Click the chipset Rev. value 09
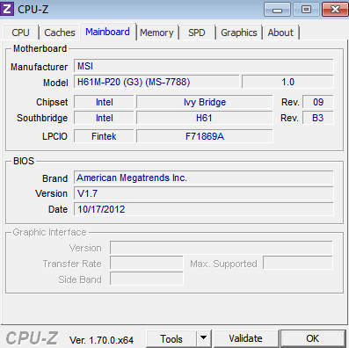The width and height of the screenshot is (349, 348). [318, 102]
